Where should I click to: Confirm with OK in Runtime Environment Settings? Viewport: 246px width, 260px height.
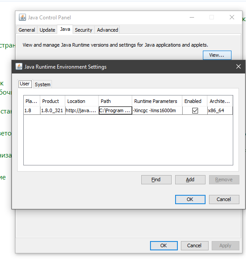[x=190, y=199]
